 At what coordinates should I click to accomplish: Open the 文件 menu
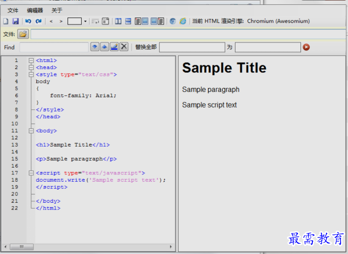pos(13,10)
